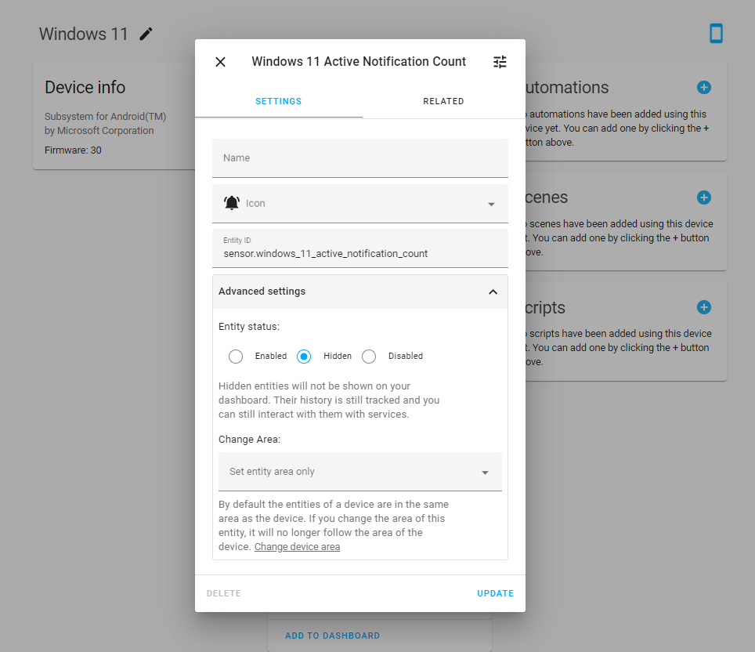
Task: Click the dialog title Windows 11 Active Notification Count
Action: 359,62
